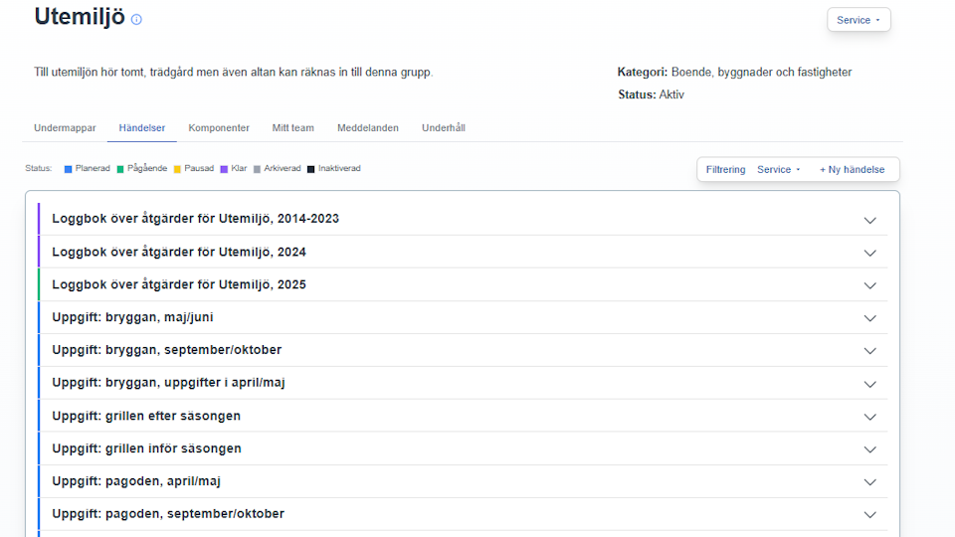The width and height of the screenshot is (955, 537).
Task: Click the green Pågående status swatch
Action: (x=120, y=169)
